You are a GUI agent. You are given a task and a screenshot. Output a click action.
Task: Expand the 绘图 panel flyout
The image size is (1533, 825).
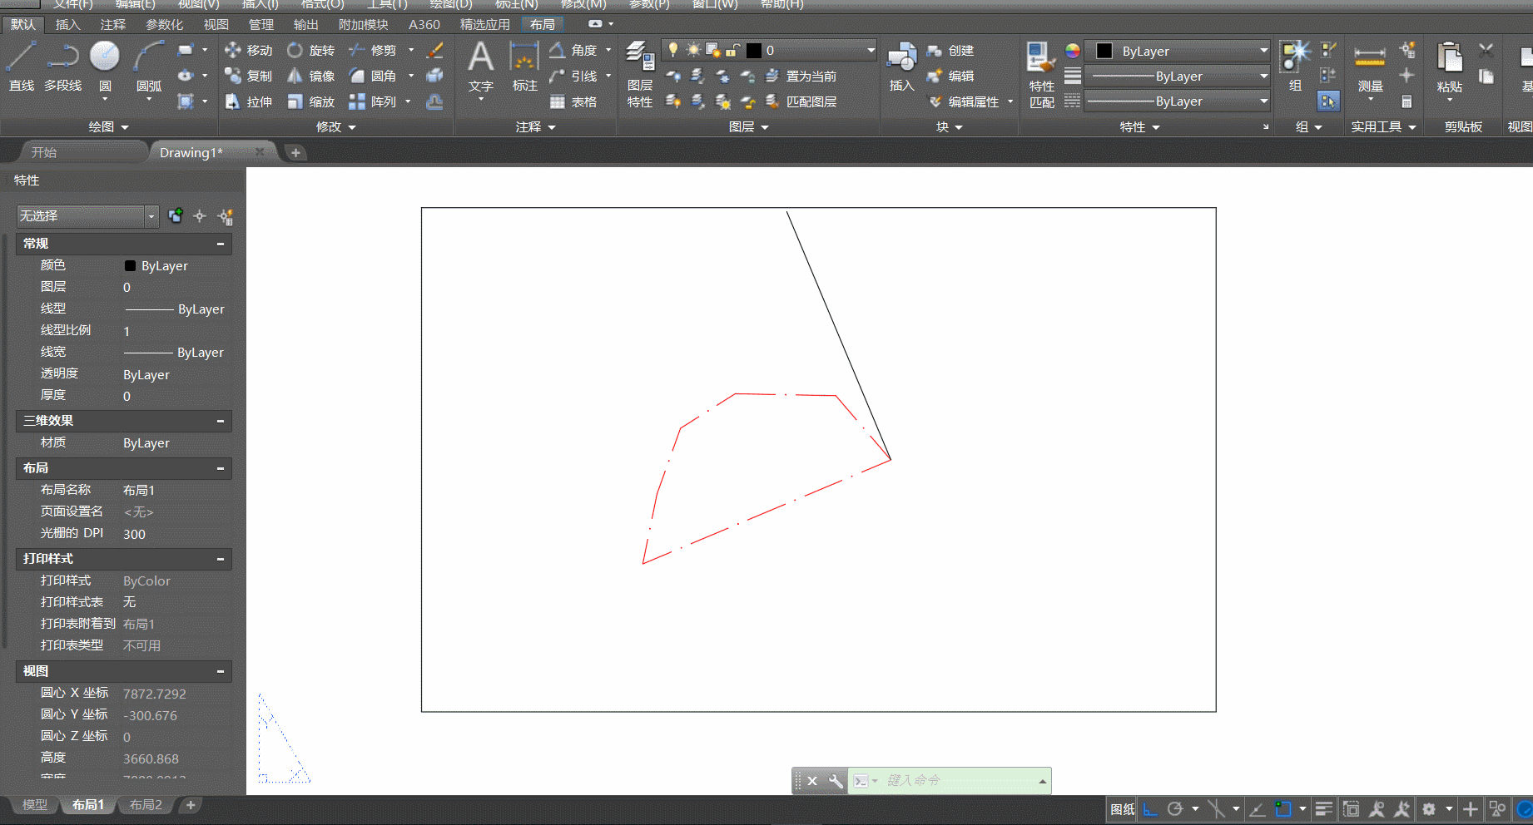click(108, 127)
